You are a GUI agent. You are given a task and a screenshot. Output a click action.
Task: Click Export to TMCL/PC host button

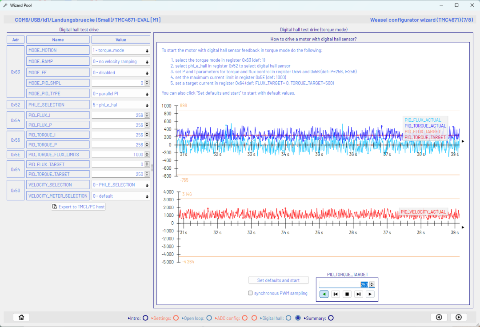point(78,207)
